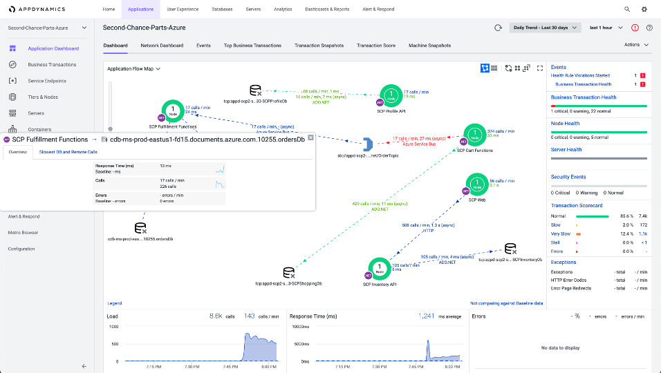Screen dimensions: 661x373
Task: Switch to the Network Dashboard tab
Action: (x=162, y=46)
